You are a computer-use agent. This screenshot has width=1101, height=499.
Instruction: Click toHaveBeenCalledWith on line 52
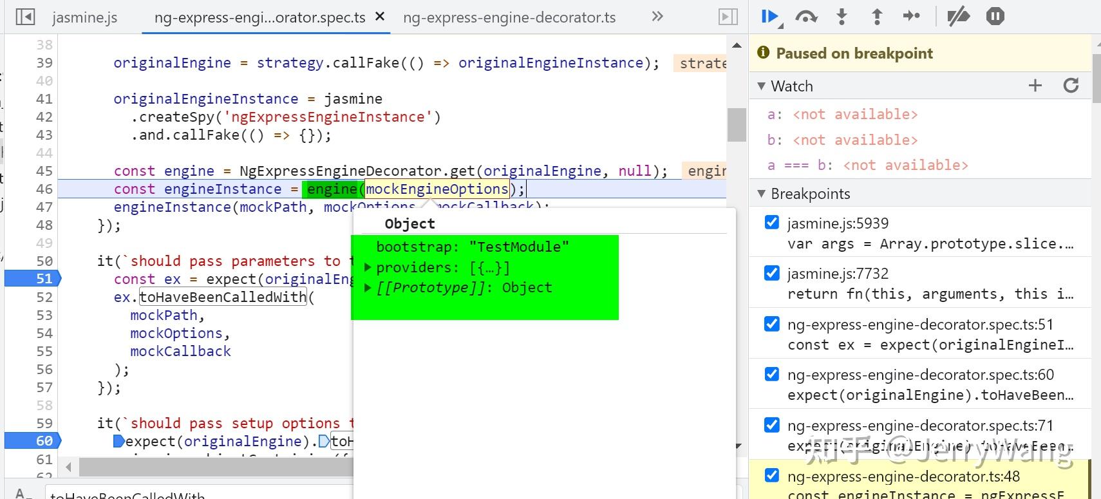223,297
